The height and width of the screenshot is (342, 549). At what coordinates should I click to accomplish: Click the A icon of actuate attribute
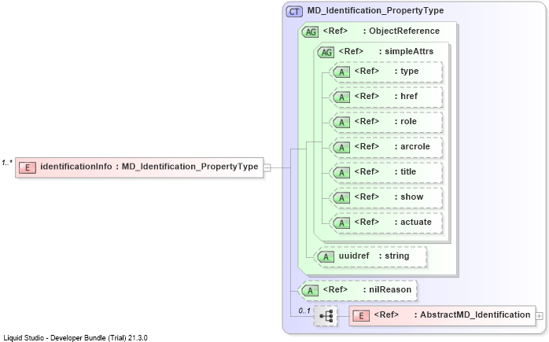tap(341, 223)
